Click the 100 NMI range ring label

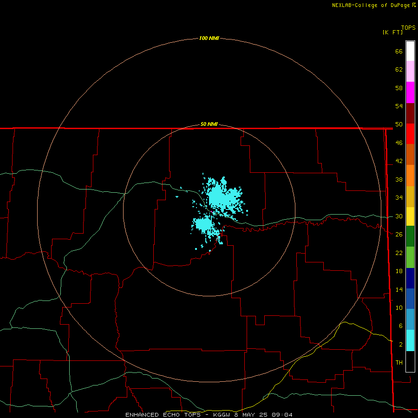pos(209,38)
